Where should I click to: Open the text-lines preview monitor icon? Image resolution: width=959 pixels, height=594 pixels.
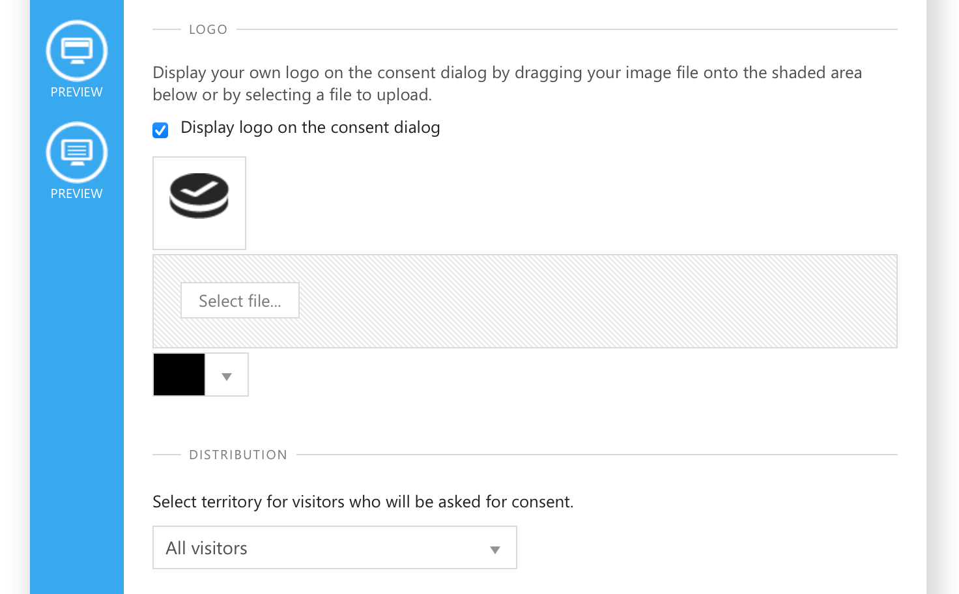coord(76,152)
